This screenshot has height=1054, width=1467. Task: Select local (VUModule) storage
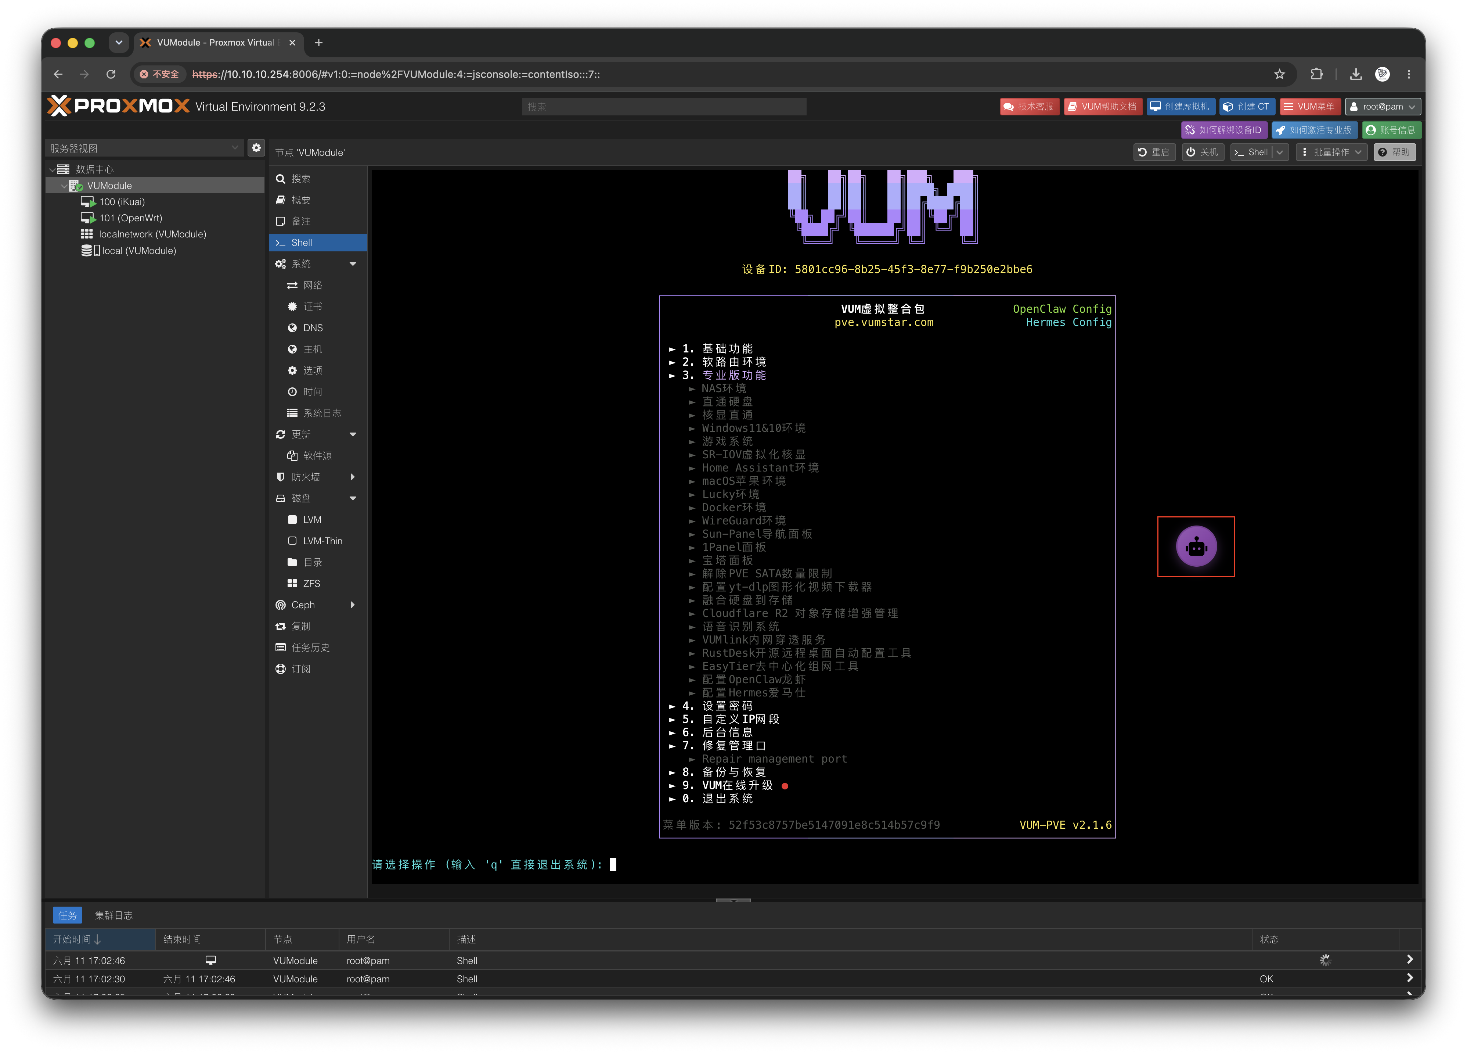(x=138, y=250)
